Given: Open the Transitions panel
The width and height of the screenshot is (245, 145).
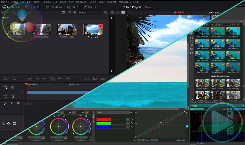Looking at the screenshot, I should click(53, 7).
